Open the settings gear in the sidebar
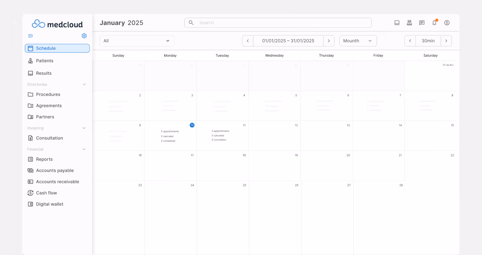Screen dimensions: 482x255 [x=84, y=36]
